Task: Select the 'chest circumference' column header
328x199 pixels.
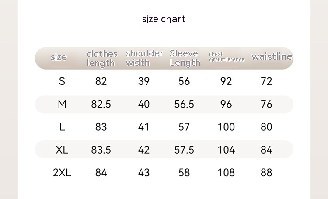Action: click(226, 57)
